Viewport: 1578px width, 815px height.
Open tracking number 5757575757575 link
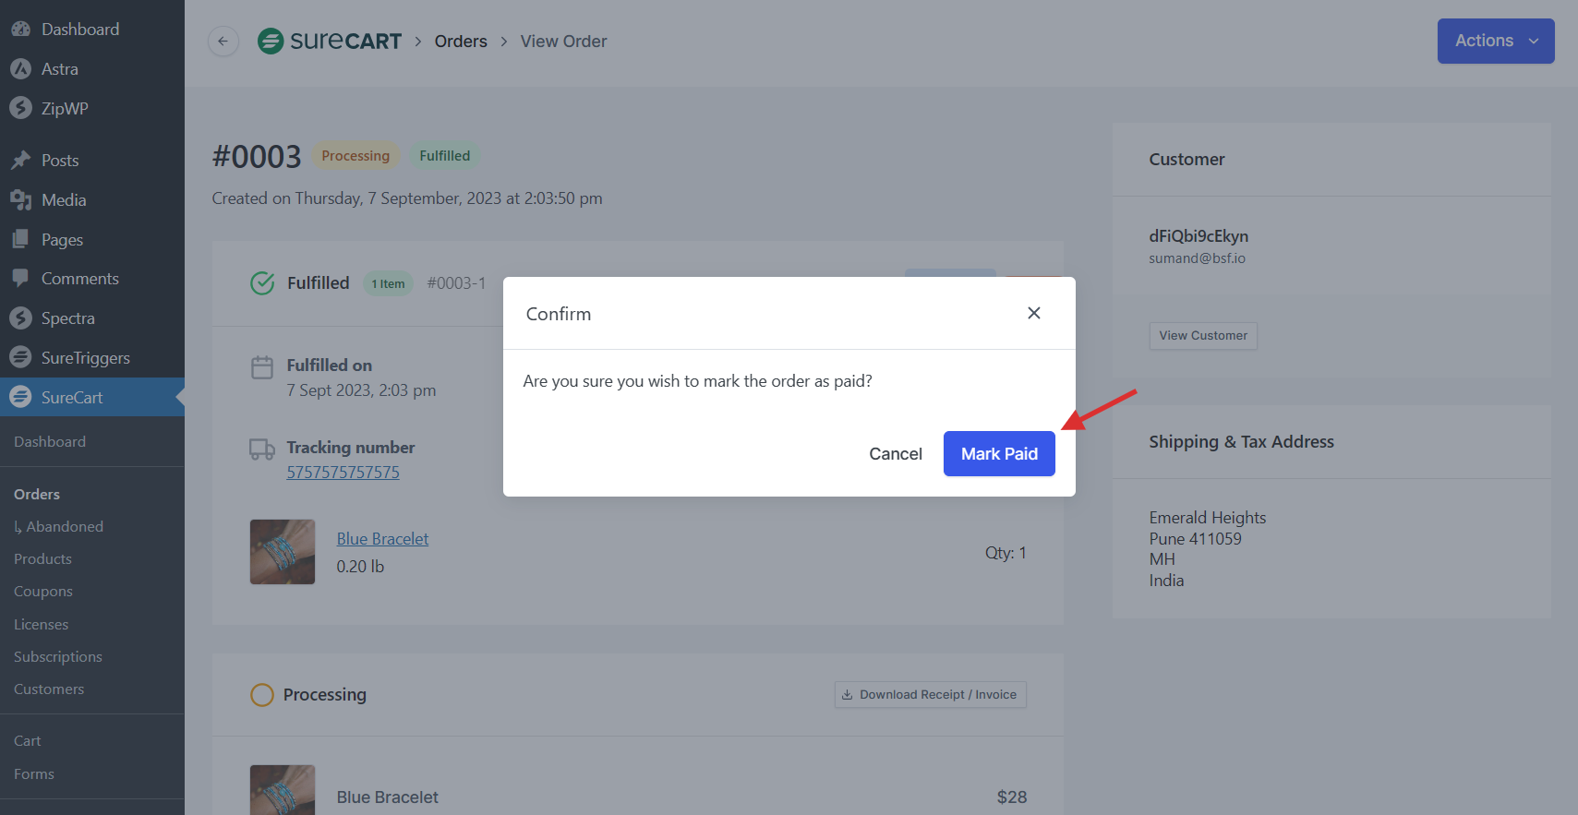tap(343, 473)
